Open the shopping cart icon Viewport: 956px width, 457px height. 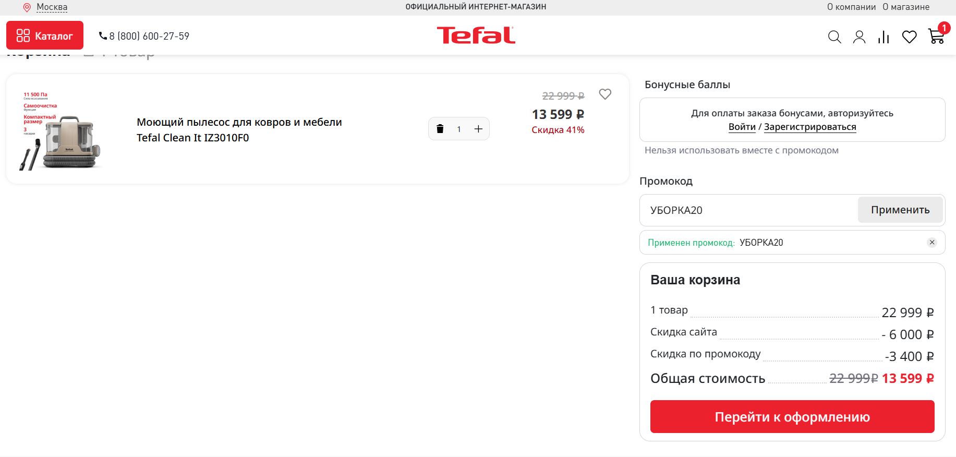[936, 37]
